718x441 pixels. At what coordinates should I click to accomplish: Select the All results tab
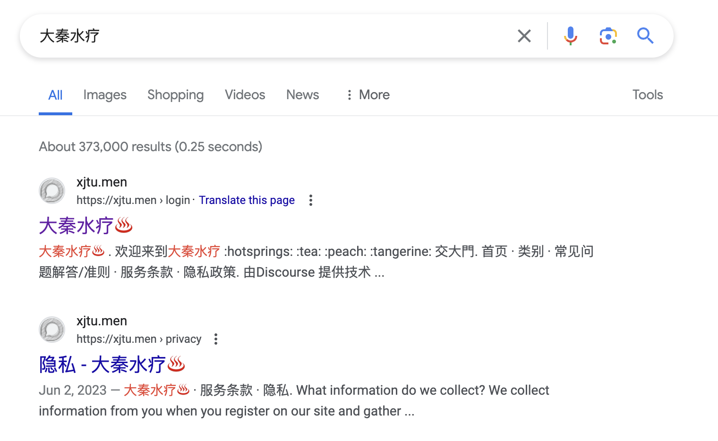(55, 95)
